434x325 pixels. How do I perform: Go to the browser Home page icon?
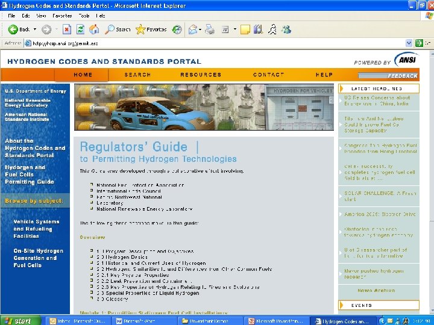(94, 29)
